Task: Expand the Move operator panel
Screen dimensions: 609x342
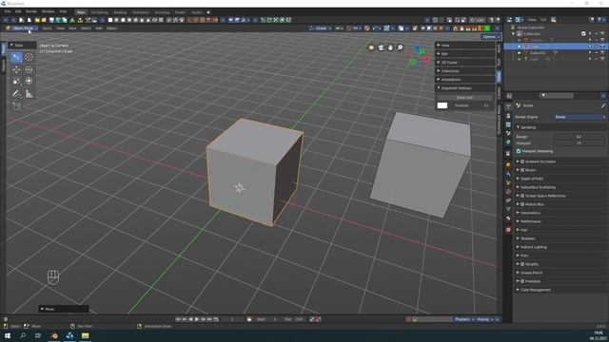Action: [x=64, y=309]
